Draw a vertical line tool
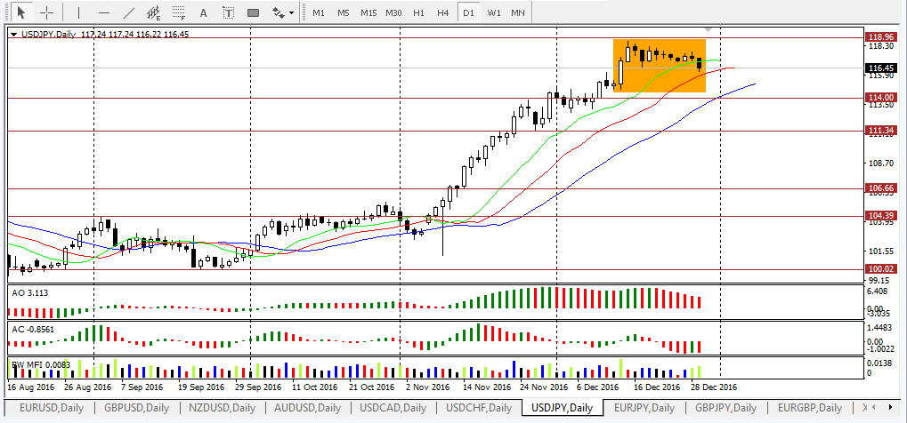Viewport: 907px width, 423px height. 78,12
